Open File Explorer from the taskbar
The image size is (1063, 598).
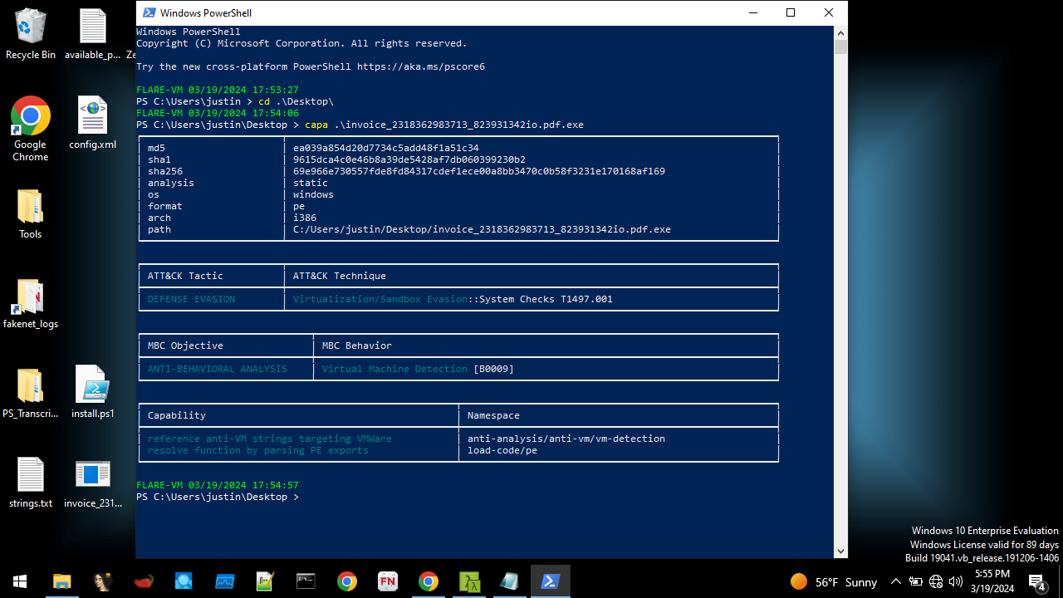pos(62,581)
